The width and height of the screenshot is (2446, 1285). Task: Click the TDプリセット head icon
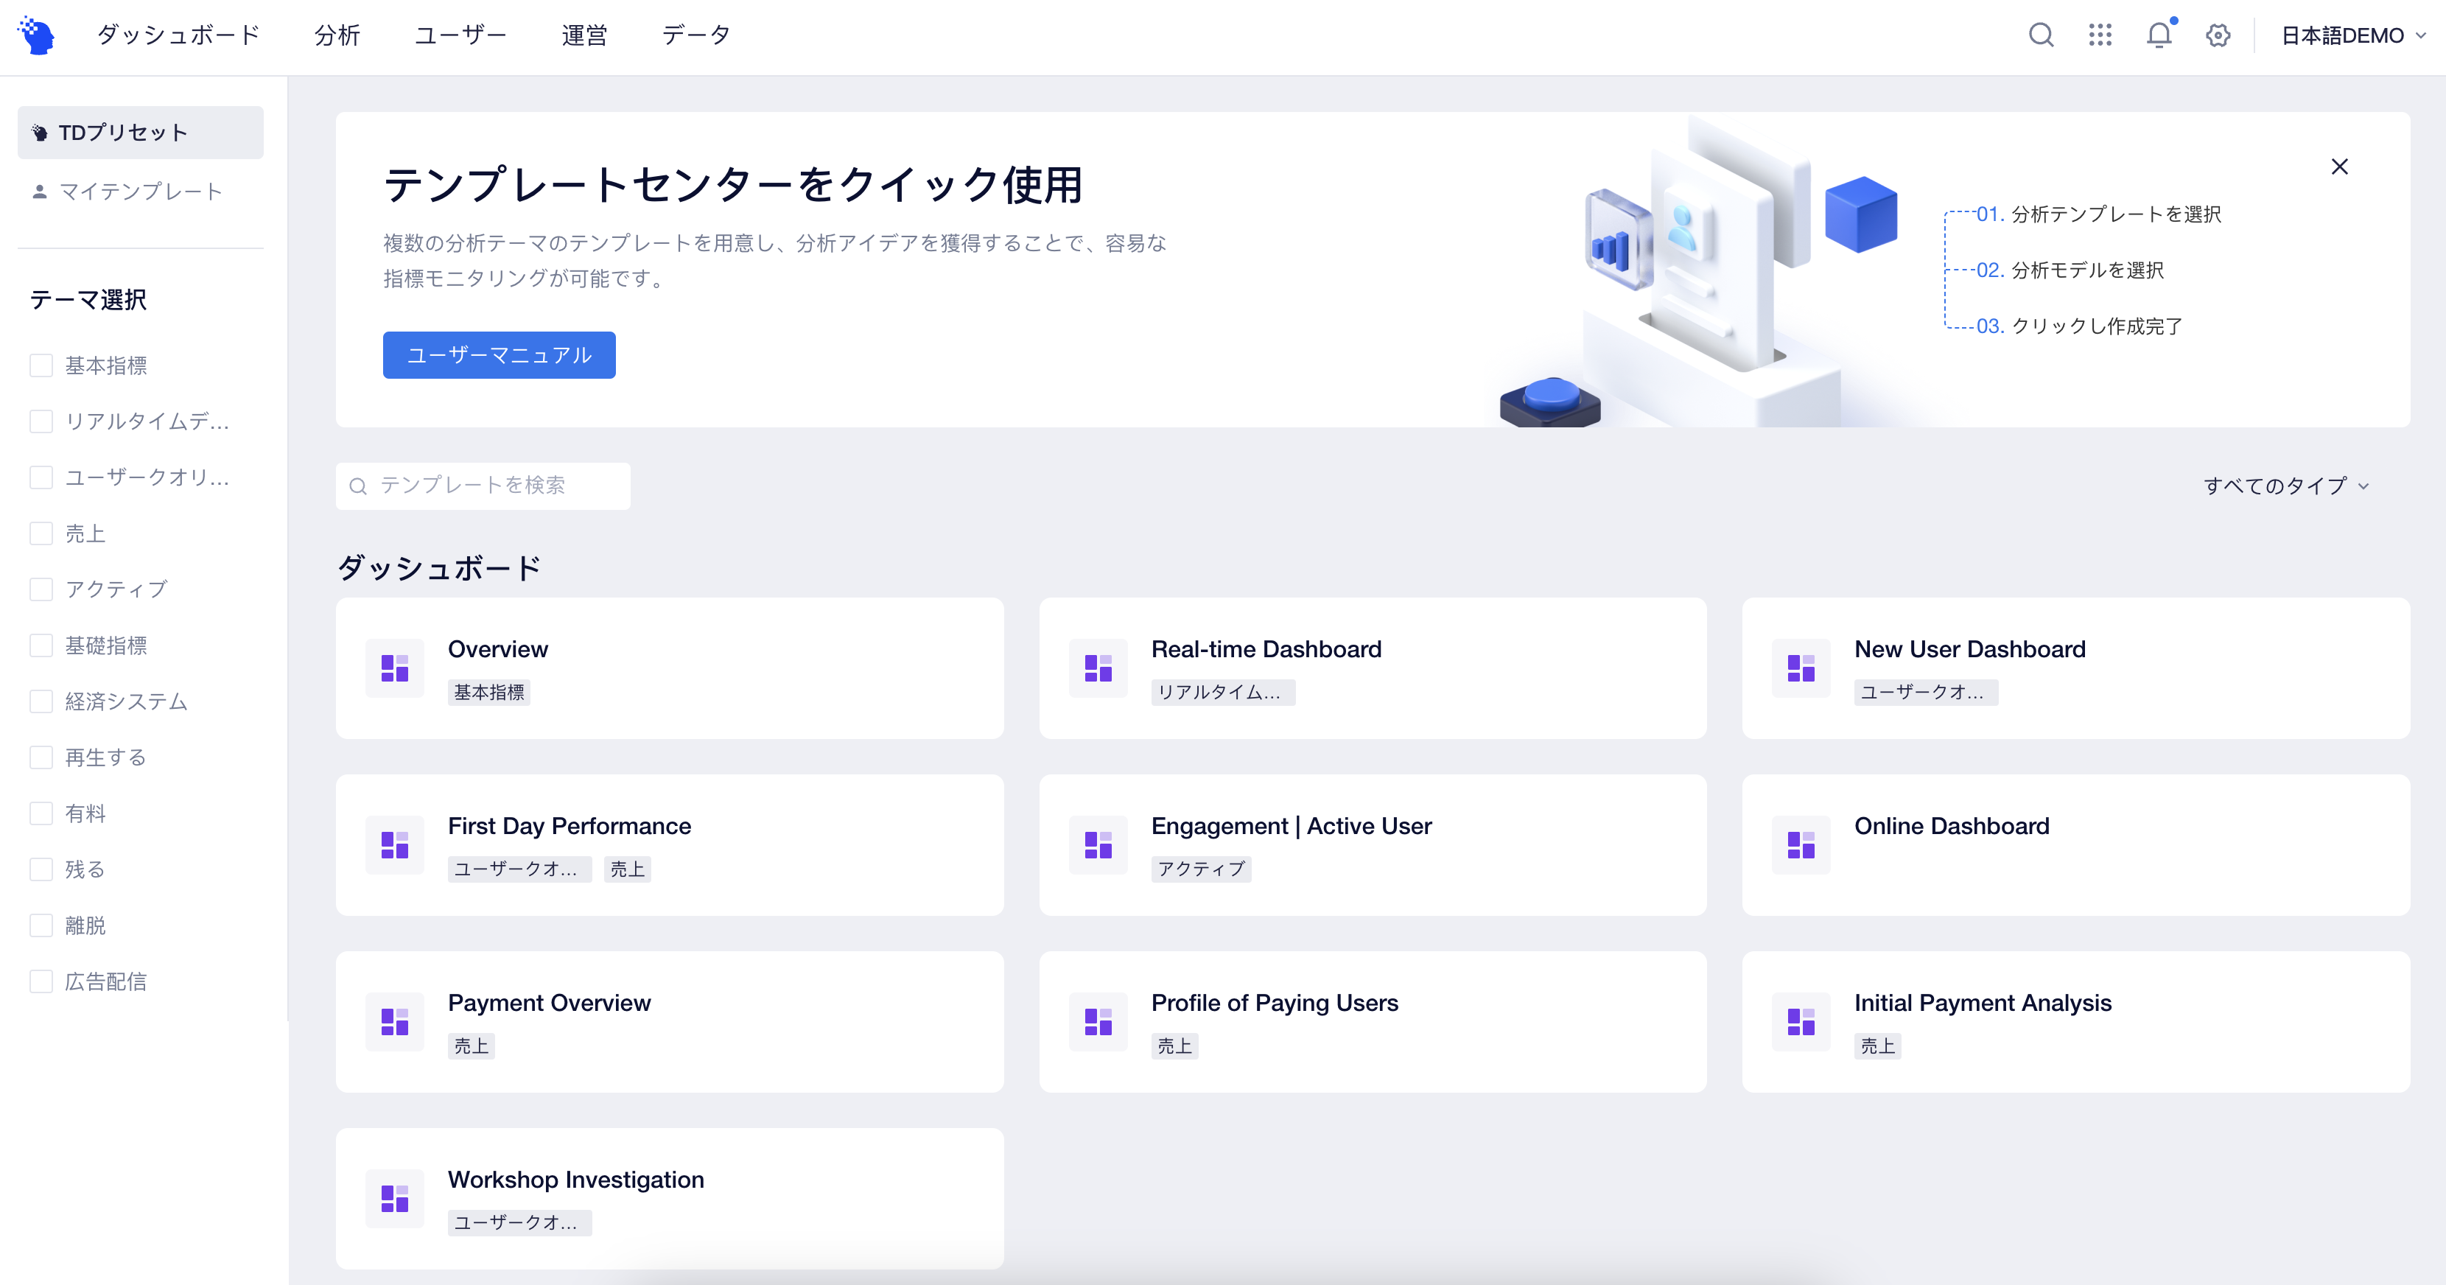coord(40,133)
